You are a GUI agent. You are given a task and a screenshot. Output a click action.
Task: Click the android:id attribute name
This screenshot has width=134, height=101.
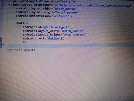(x=32, y=27)
